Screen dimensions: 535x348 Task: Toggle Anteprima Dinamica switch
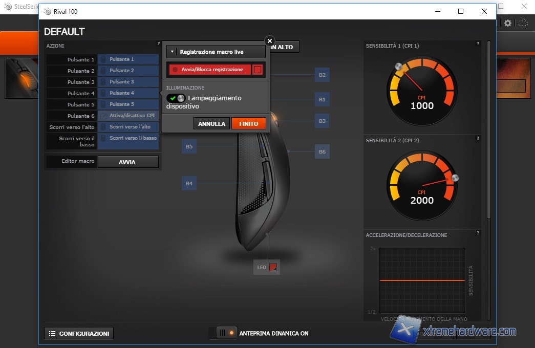(x=225, y=333)
